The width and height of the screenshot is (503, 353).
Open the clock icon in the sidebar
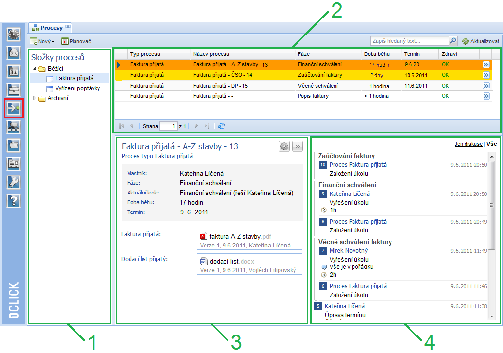coord(13,34)
